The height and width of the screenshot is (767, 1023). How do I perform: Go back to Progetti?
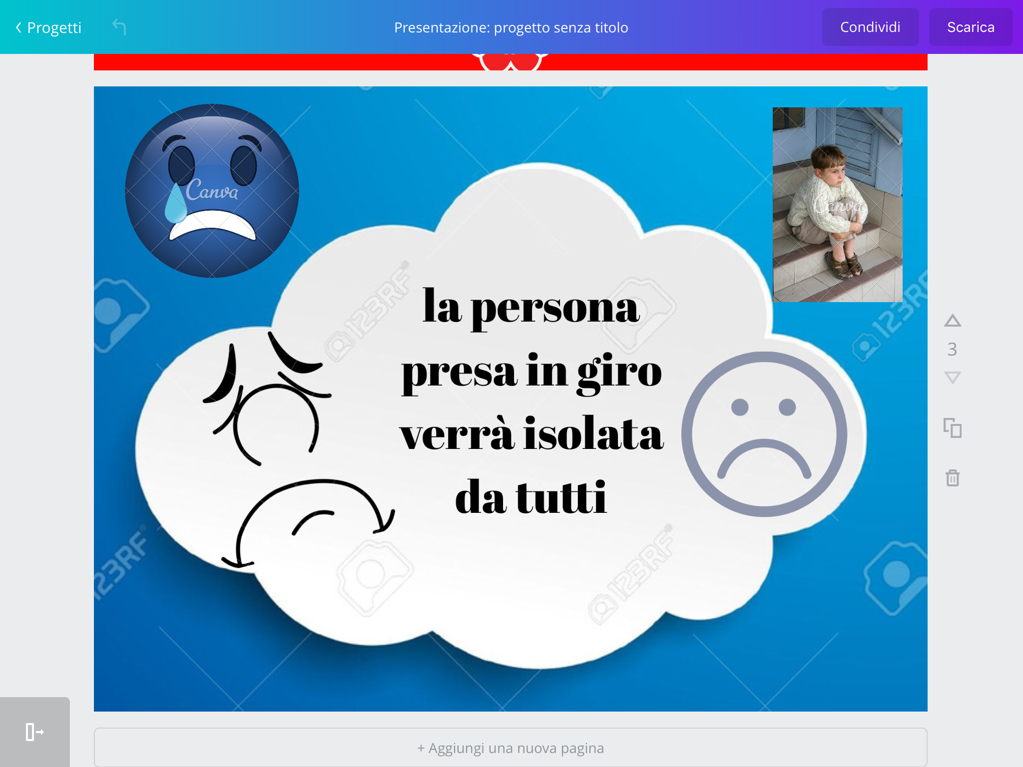[x=48, y=27]
